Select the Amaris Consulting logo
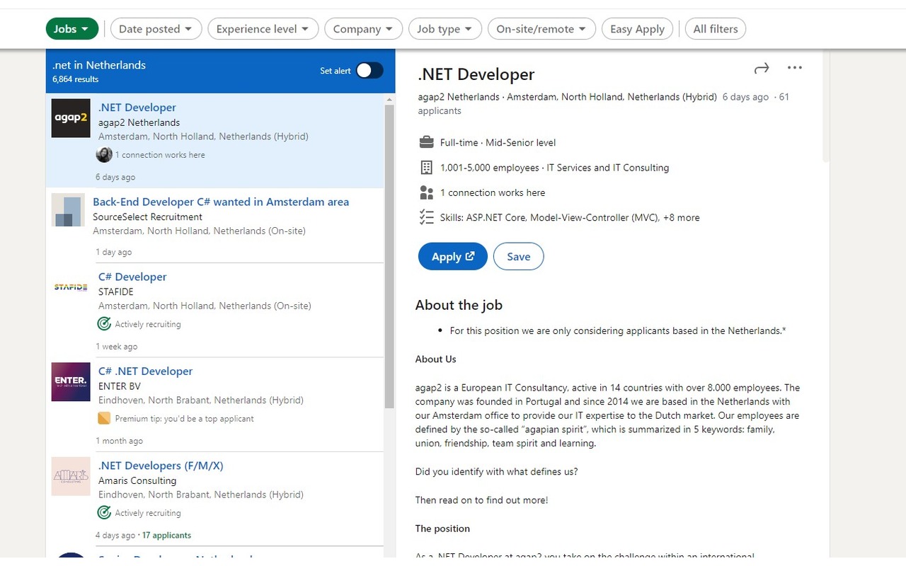Screen dimensions: 906x566 (70, 476)
